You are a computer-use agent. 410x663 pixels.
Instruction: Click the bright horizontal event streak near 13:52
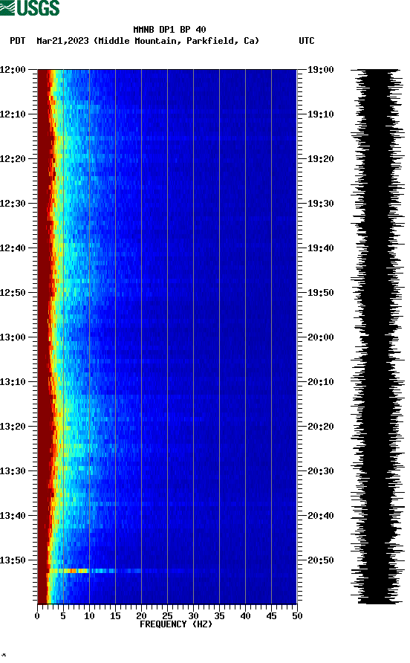(116, 571)
